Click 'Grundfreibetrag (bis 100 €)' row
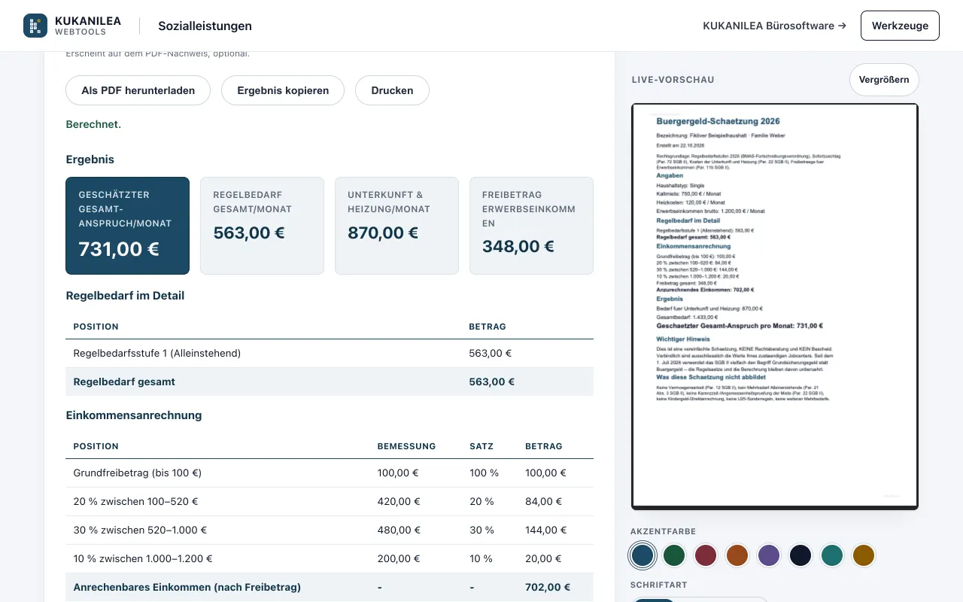The width and height of the screenshot is (963, 602). 330,473
